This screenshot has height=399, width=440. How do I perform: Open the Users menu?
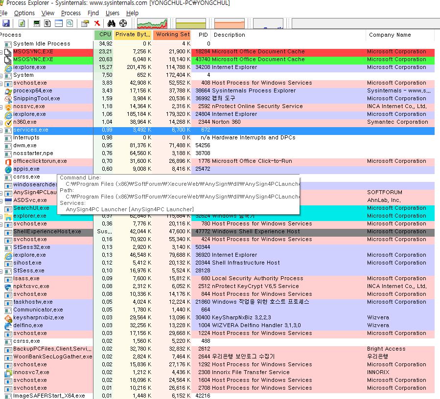click(x=113, y=13)
